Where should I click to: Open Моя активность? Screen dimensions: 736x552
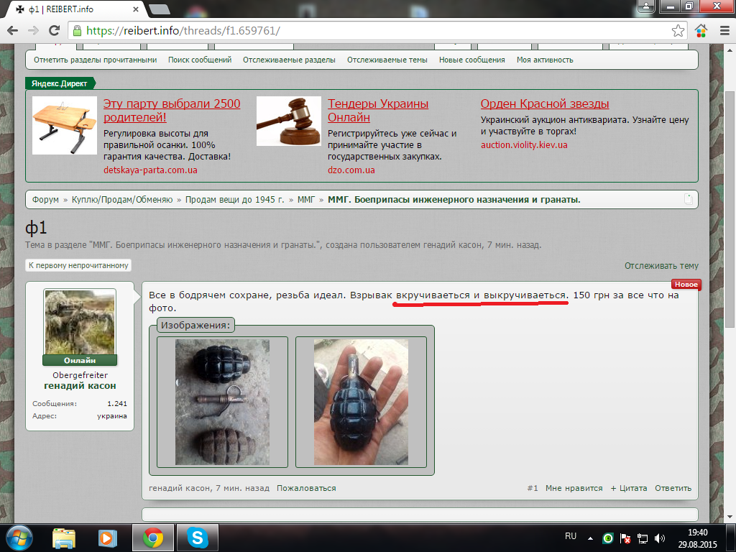(x=545, y=60)
